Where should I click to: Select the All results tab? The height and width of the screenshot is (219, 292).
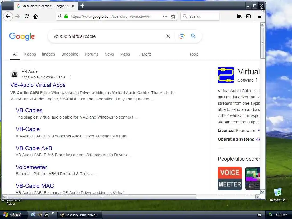pos(15,54)
